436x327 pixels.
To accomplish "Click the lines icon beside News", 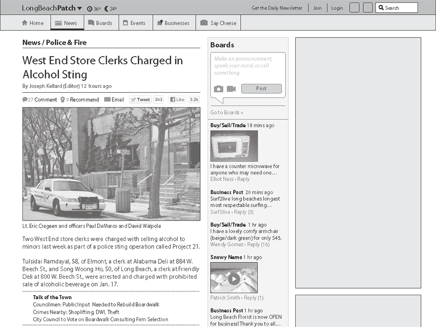I will point(58,23).
